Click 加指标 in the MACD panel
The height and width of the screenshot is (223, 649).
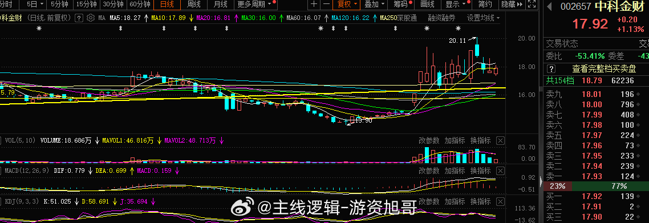[455, 171]
